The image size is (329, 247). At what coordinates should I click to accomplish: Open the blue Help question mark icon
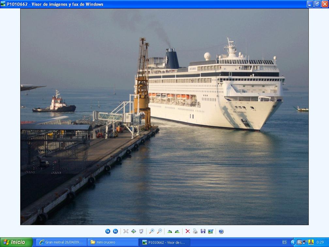tap(221, 231)
